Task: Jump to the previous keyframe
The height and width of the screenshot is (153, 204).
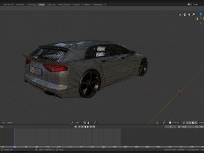Action: [82, 127]
